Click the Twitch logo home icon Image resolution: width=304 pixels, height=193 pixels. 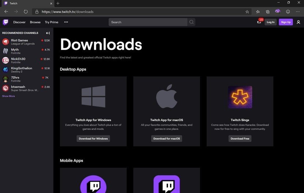5,22
